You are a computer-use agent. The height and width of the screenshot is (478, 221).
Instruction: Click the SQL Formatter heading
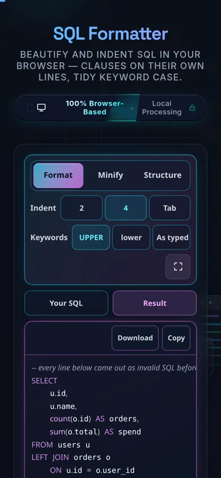[110, 33]
